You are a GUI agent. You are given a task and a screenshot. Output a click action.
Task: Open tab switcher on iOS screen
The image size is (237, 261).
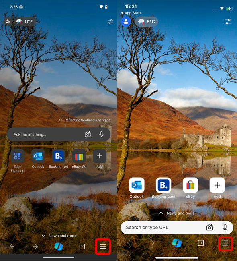[x=201, y=243]
